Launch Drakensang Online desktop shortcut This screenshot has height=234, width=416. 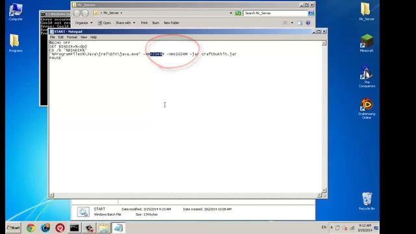click(367, 109)
